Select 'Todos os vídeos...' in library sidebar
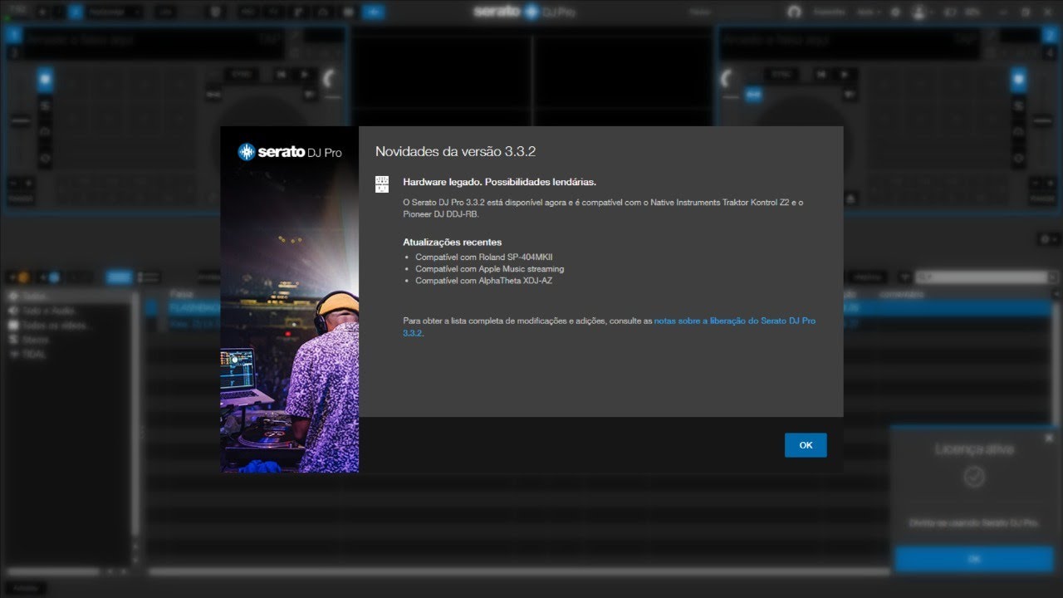 pyautogui.click(x=51, y=325)
